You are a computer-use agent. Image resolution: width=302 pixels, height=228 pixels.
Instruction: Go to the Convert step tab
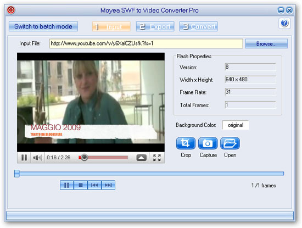(198, 26)
